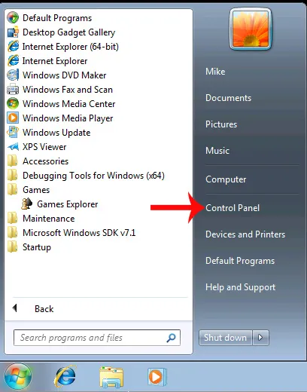Click the Games Explorer chess piece icon
This screenshot has height=392, width=307.
click(27, 204)
